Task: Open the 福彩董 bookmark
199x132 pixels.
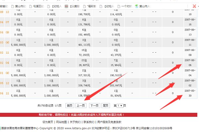Action: pyautogui.click(x=90, y=6)
